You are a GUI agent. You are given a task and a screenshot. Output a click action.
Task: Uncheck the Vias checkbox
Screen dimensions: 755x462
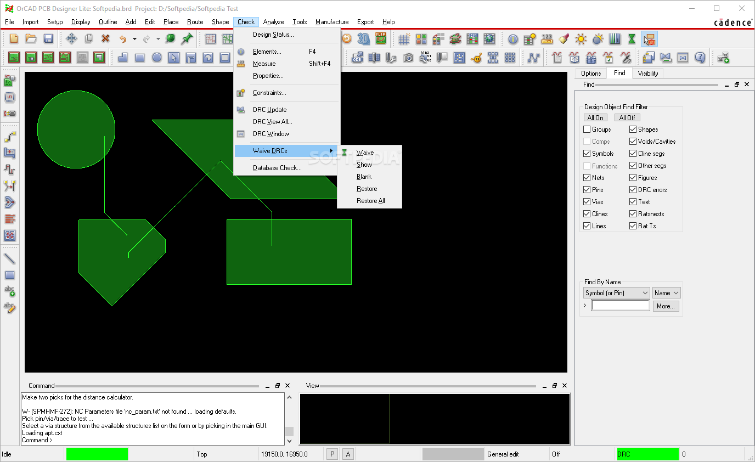pyautogui.click(x=587, y=202)
